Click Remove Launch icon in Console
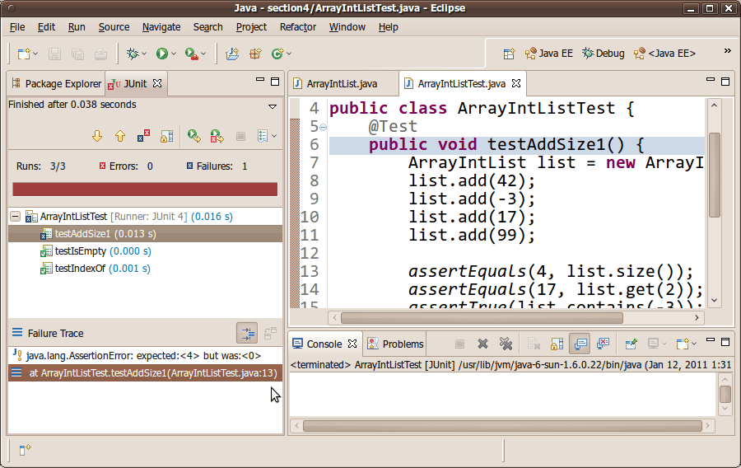Image resolution: width=741 pixels, height=468 pixels. pyautogui.click(x=482, y=344)
